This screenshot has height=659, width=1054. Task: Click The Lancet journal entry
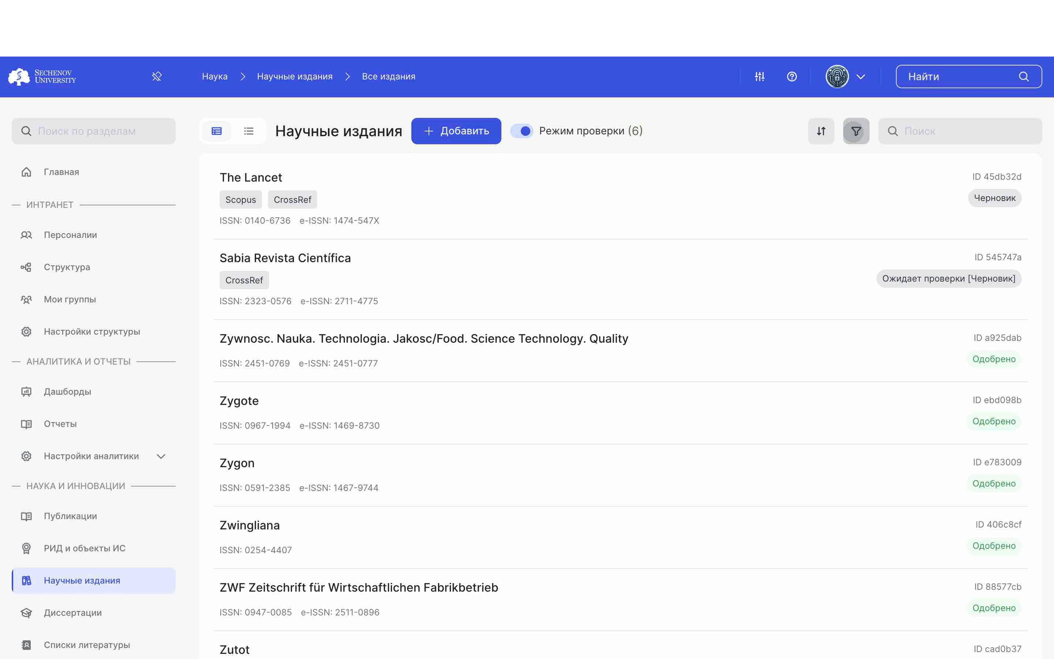coord(251,177)
